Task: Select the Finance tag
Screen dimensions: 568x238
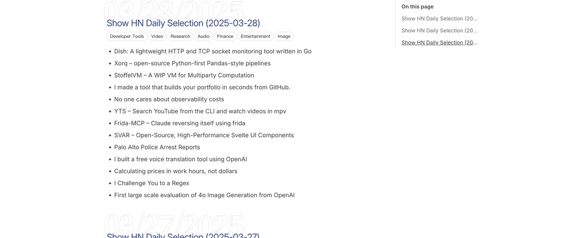Action: pos(225,36)
